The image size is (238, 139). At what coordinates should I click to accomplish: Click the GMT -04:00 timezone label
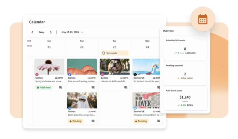point(29,43)
